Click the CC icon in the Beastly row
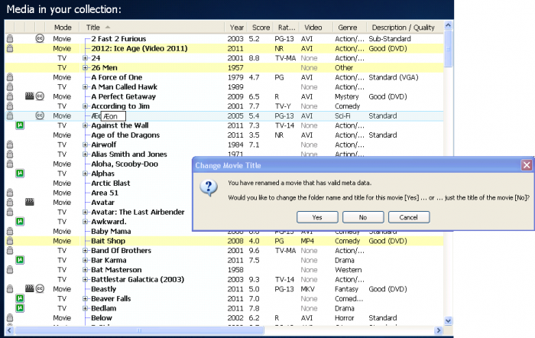 [x=40, y=289]
